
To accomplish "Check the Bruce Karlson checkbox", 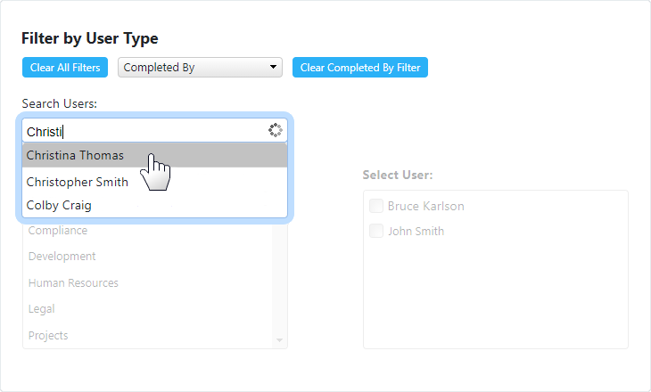I will (x=376, y=206).
